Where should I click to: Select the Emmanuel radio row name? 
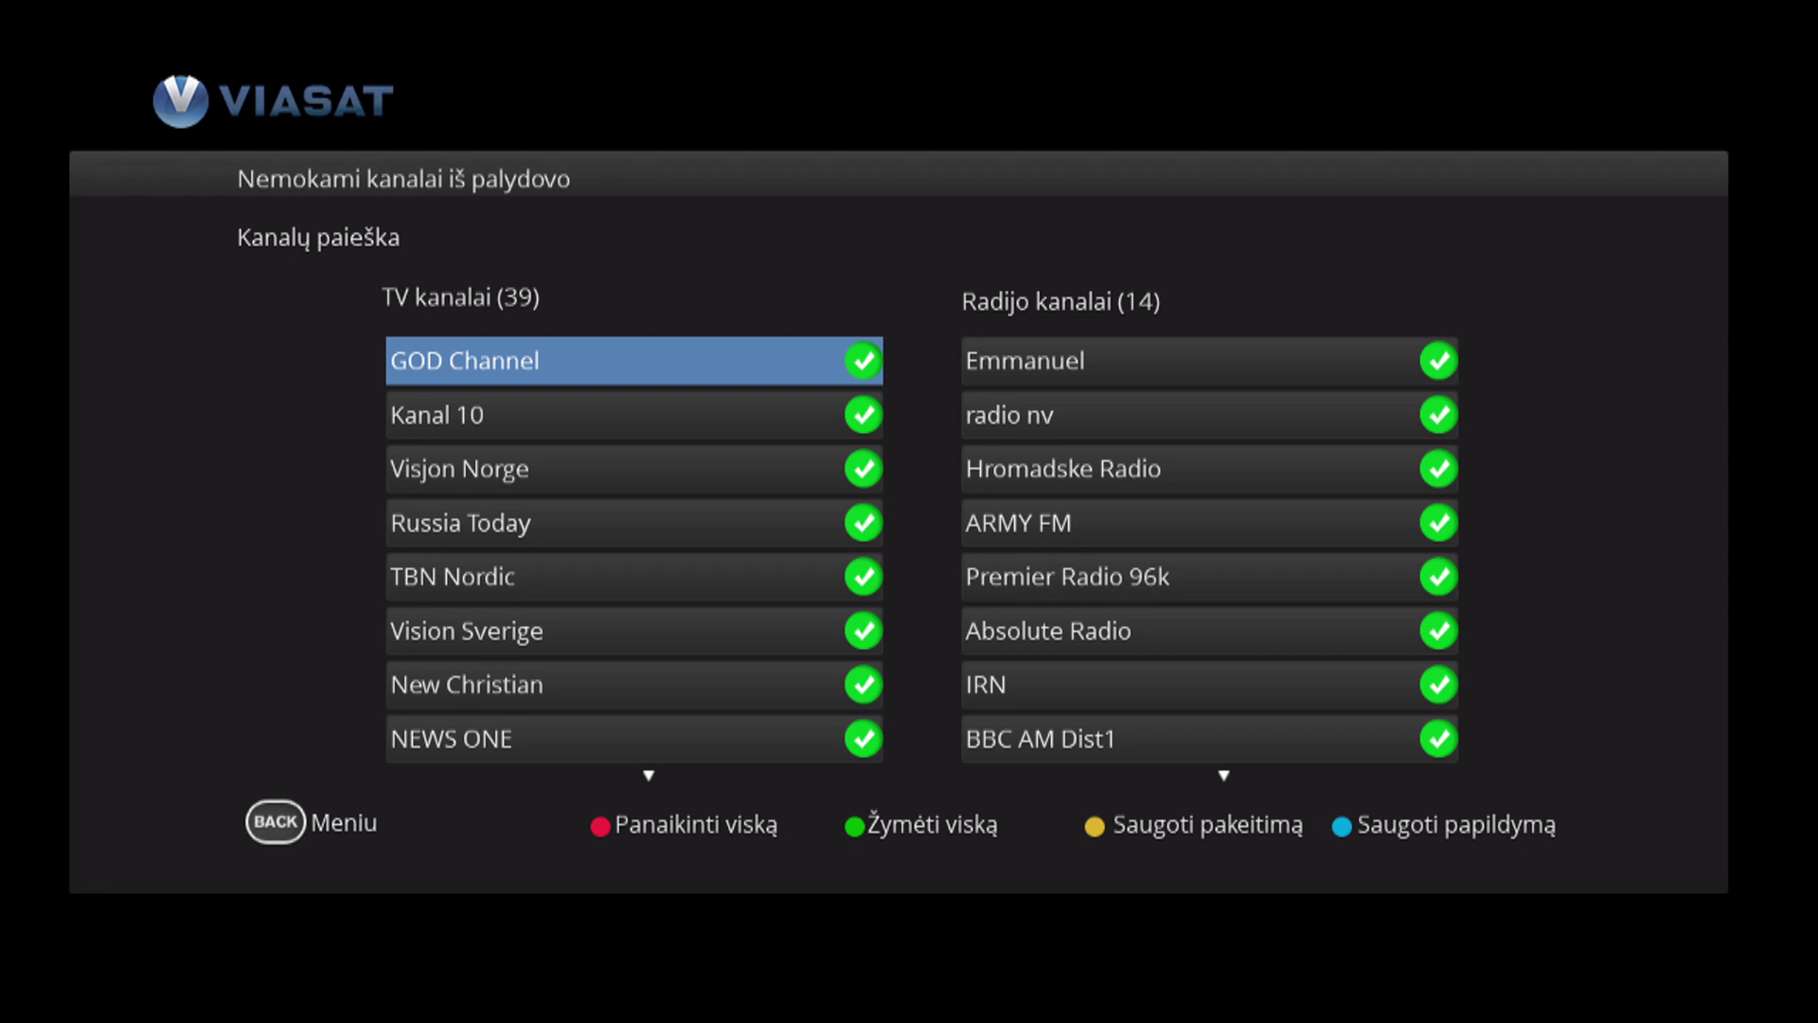[x=1025, y=361]
